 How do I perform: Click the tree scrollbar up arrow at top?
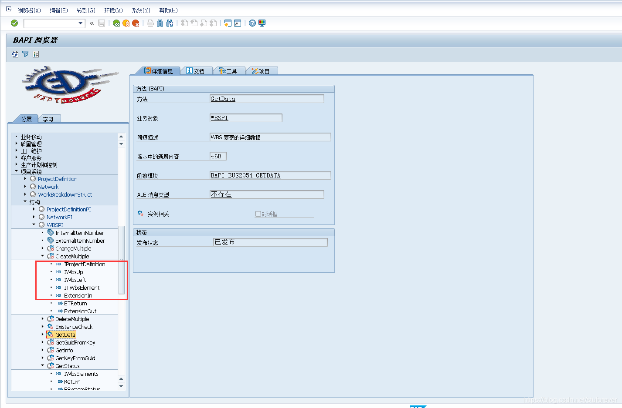[121, 137]
